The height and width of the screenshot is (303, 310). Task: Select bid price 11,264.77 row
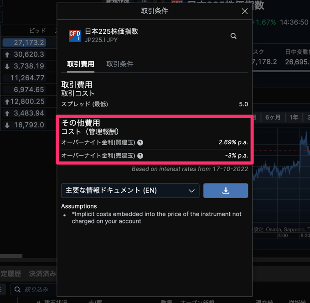24,78
